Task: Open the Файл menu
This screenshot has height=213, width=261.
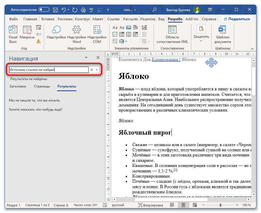Action: (13, 19)
